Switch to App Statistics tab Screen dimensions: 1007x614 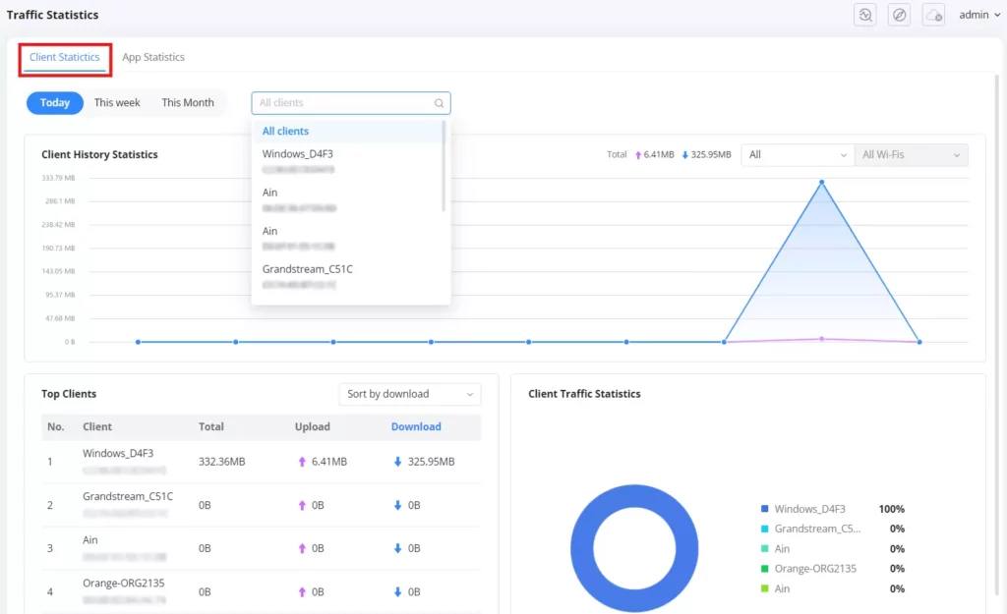152,57
